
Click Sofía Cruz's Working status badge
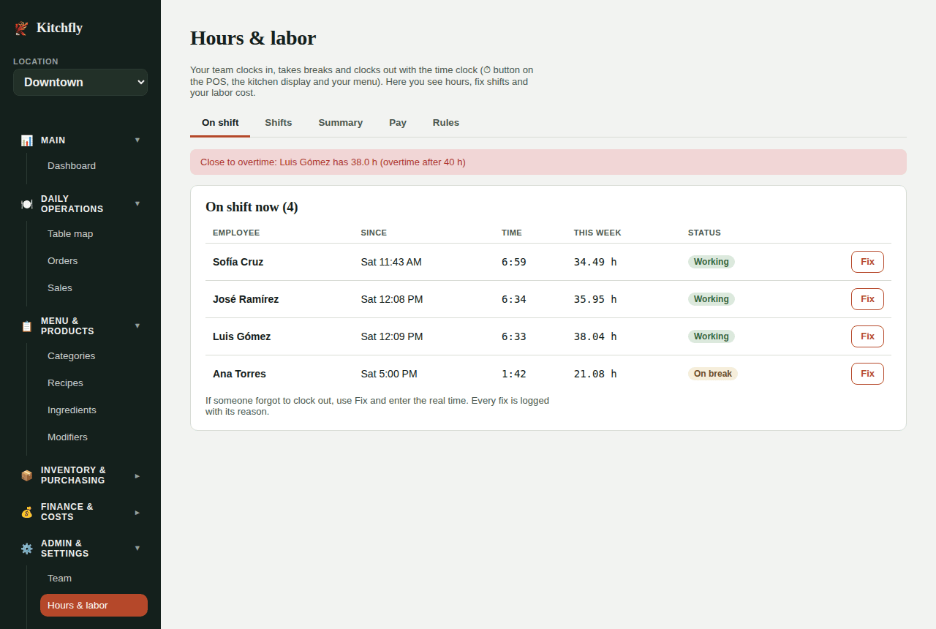[712, 262]
